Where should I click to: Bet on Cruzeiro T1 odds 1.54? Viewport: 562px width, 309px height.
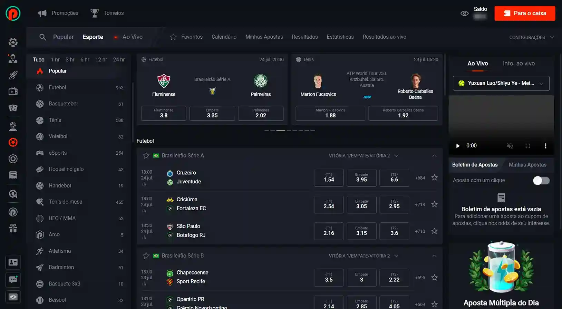coord(329,177)
